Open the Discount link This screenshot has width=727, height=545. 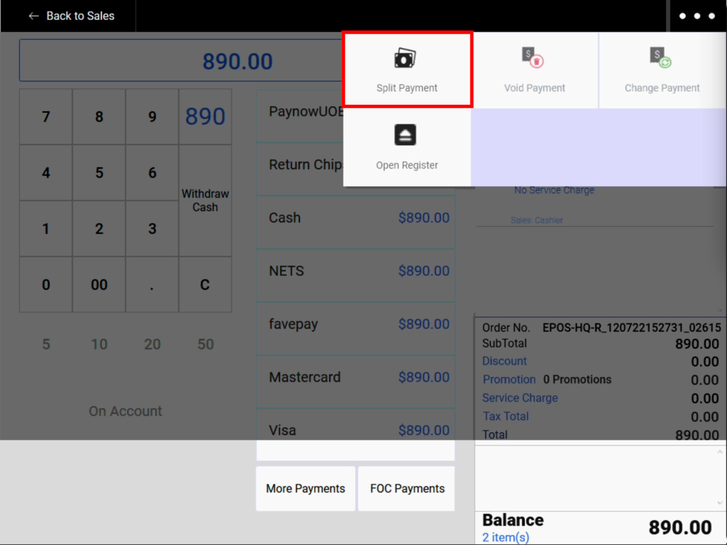[x=504, y=361]
